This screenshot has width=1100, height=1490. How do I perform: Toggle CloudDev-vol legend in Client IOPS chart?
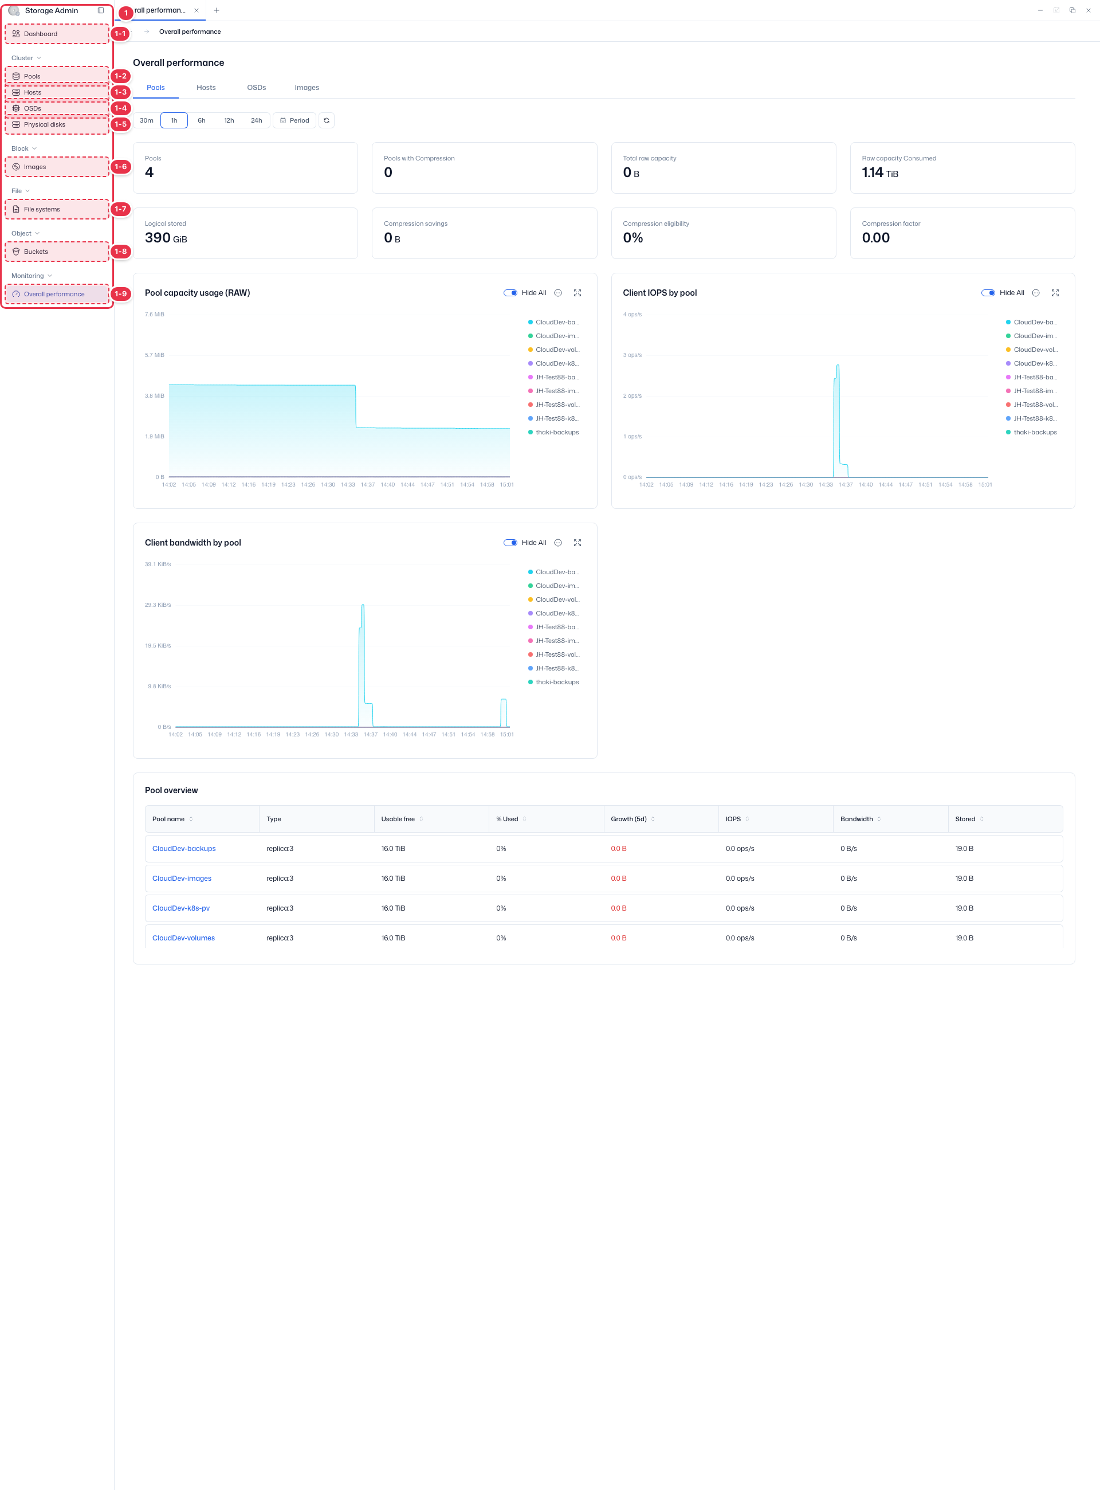pos(1032,350)
